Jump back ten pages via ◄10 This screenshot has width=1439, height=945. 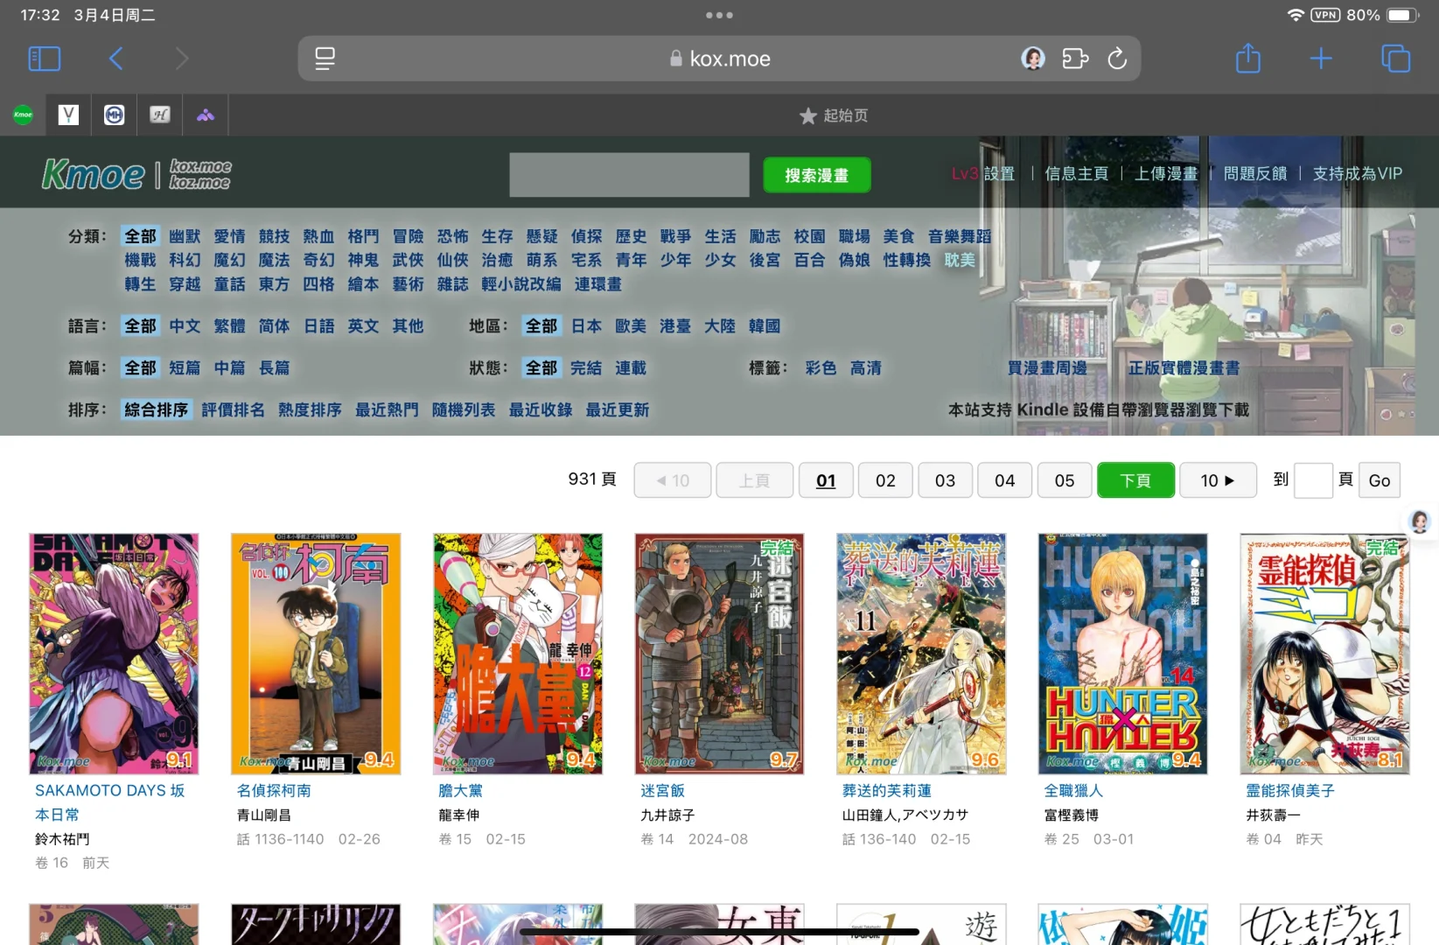click(672, 479)
